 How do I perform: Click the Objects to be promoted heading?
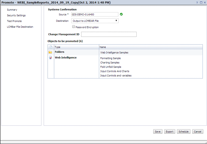coord(65,41)
